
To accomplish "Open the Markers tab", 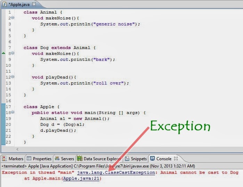I will click(x=13, y=158).
